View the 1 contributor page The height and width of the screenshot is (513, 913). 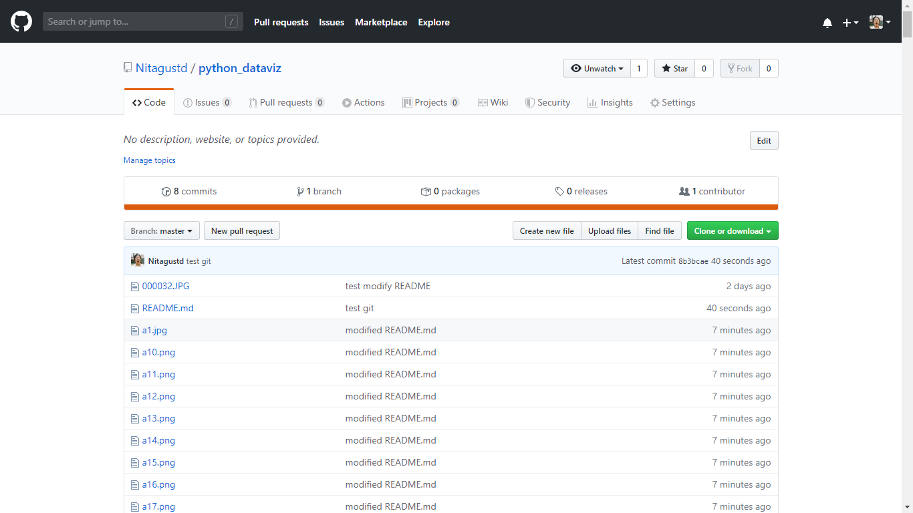[x=712, y=191]
